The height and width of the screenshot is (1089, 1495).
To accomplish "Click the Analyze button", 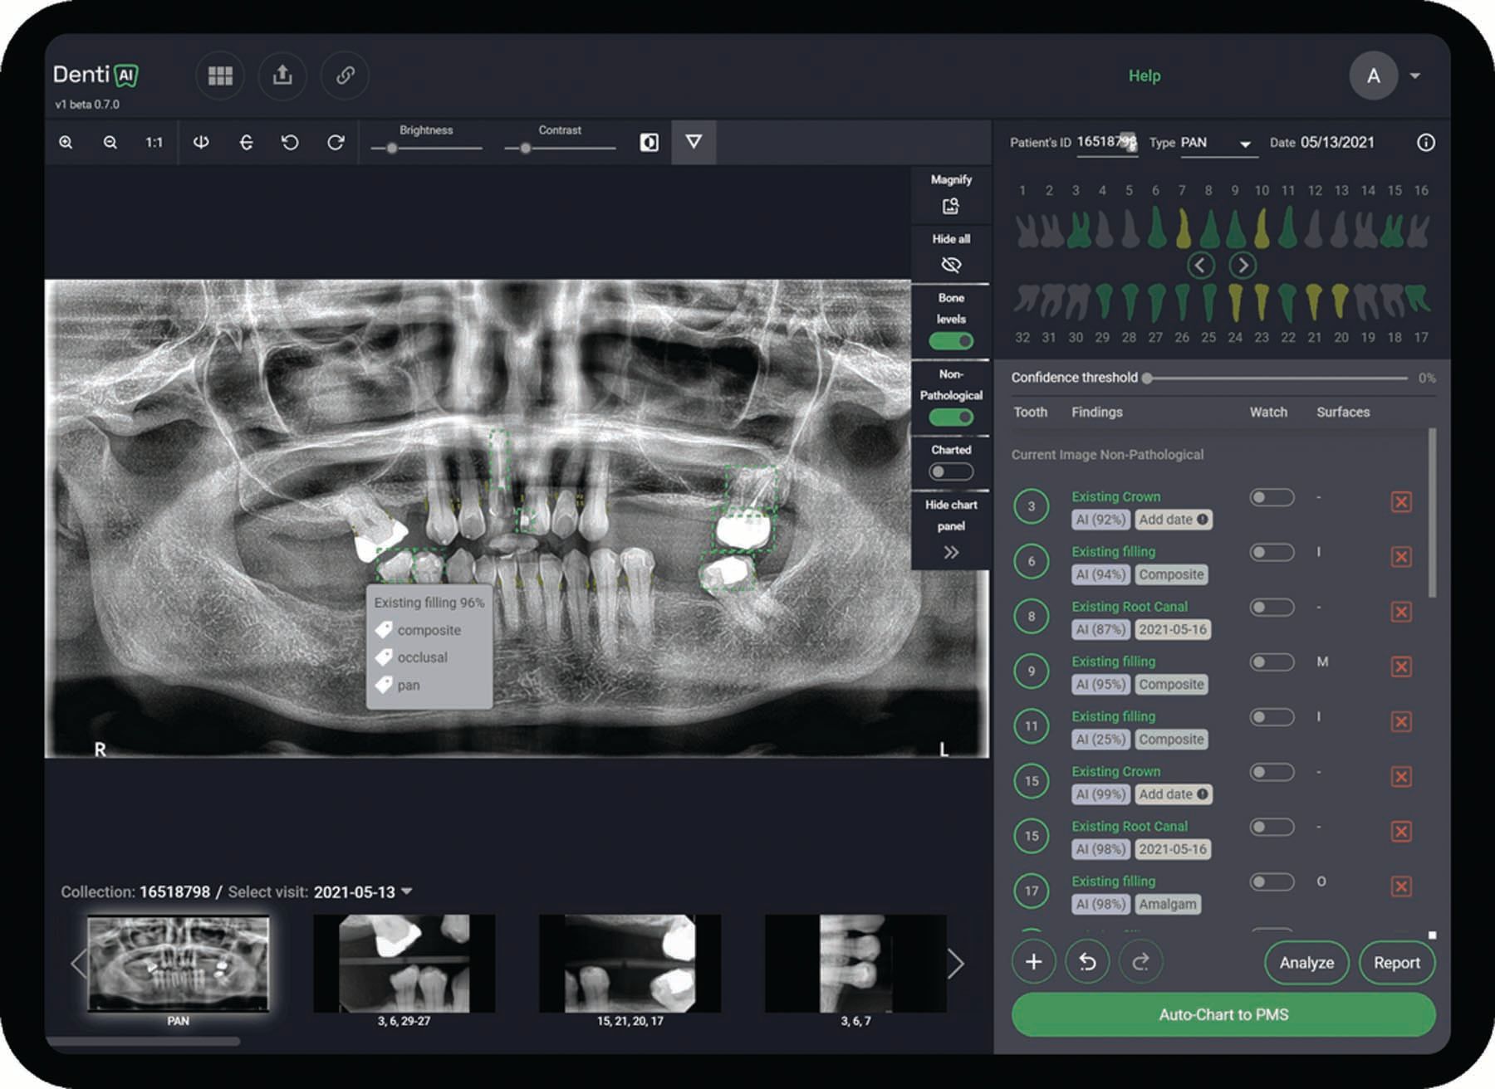I will click(1306, 963).
